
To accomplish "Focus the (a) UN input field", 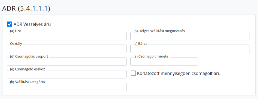I will pos(67,36).
